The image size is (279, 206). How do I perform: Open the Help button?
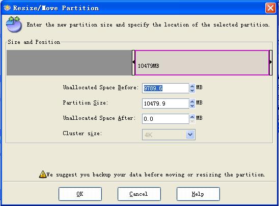pyautogui.click(x=198, y=194)
